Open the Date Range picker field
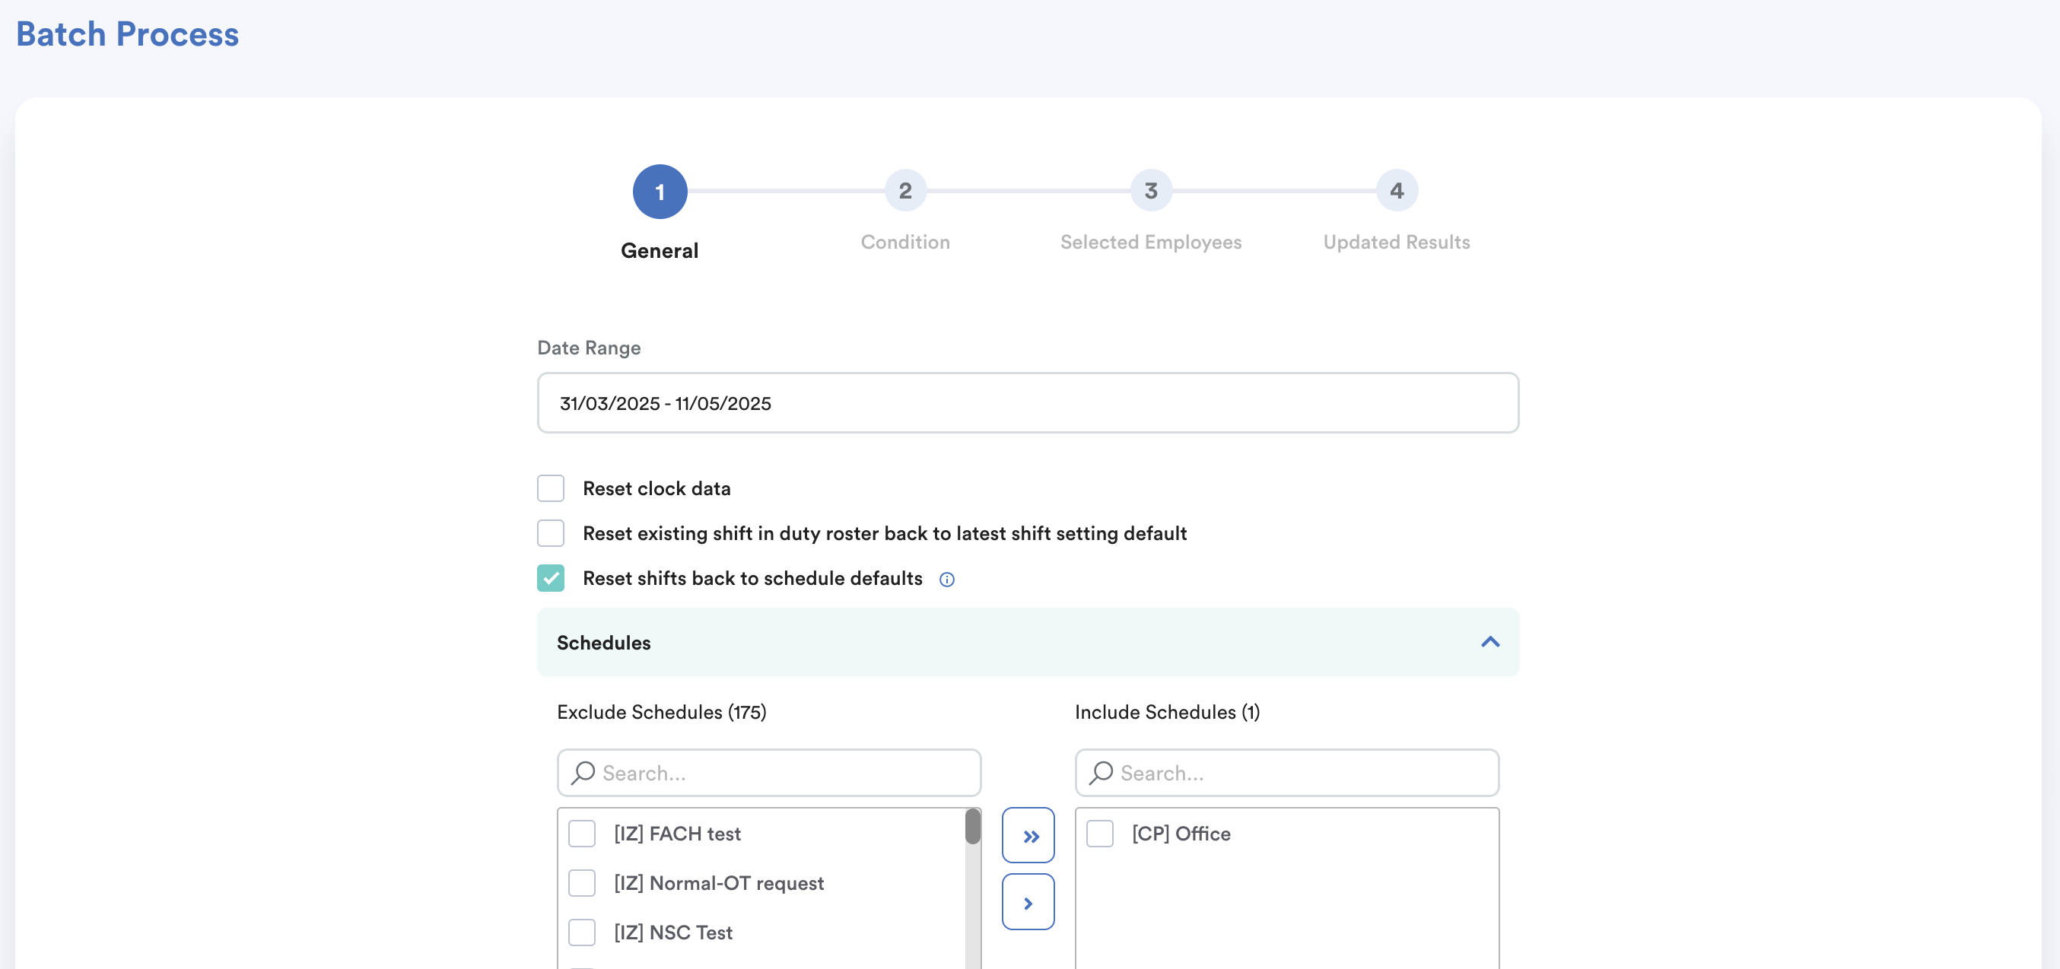Image resolution: width=2060 pixels, height=969 pixels. [1028, 403]
